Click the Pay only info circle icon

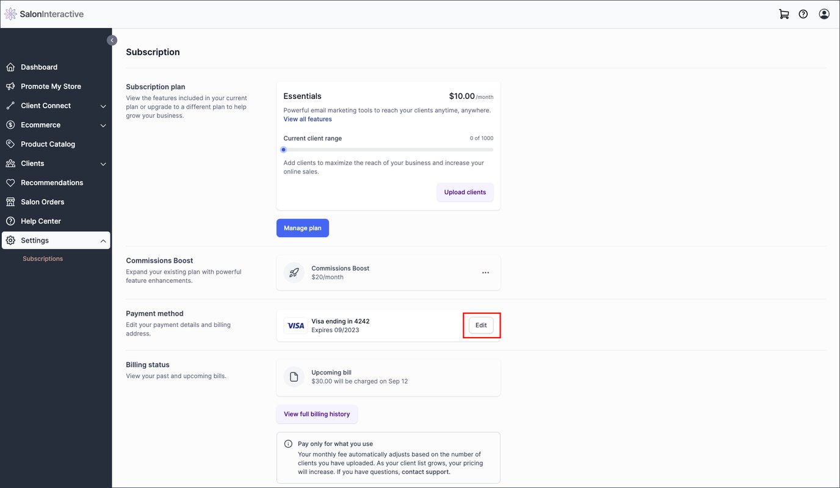coord(288,443)
